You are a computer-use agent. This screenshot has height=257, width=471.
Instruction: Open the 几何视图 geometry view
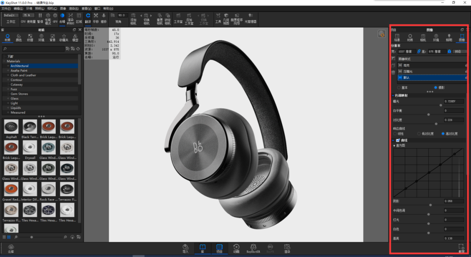coord(226,19)
